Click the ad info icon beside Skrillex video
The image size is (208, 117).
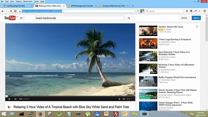197,27
